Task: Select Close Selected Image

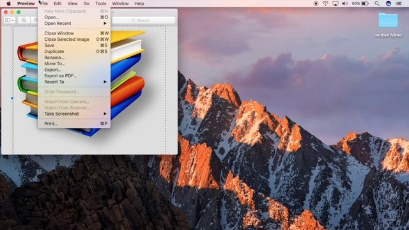Action: tap(74, 39)
